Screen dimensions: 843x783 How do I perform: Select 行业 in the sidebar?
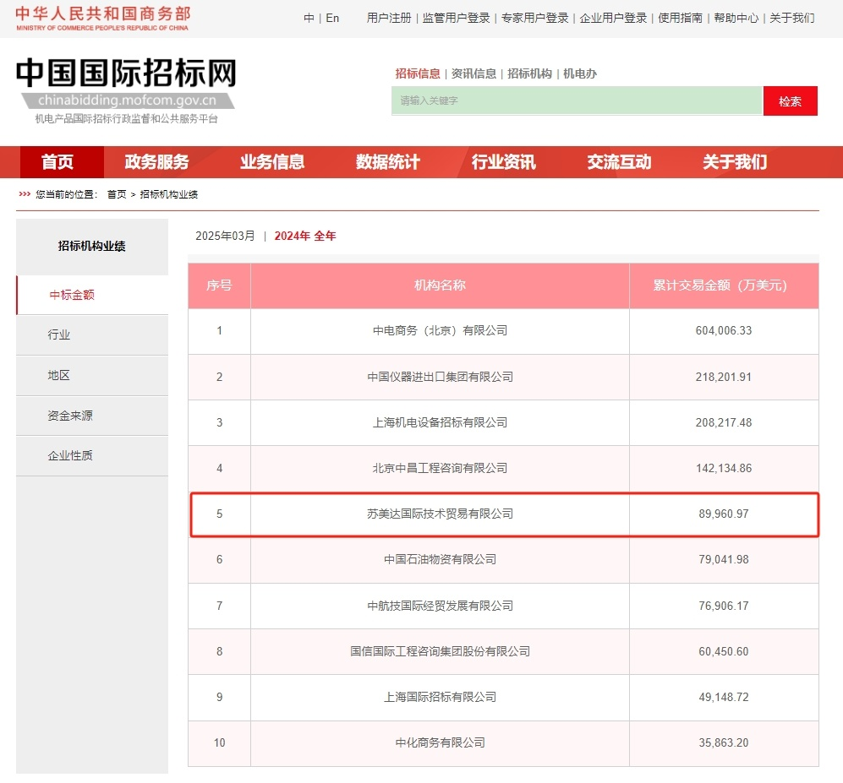[x=92, y=334]
